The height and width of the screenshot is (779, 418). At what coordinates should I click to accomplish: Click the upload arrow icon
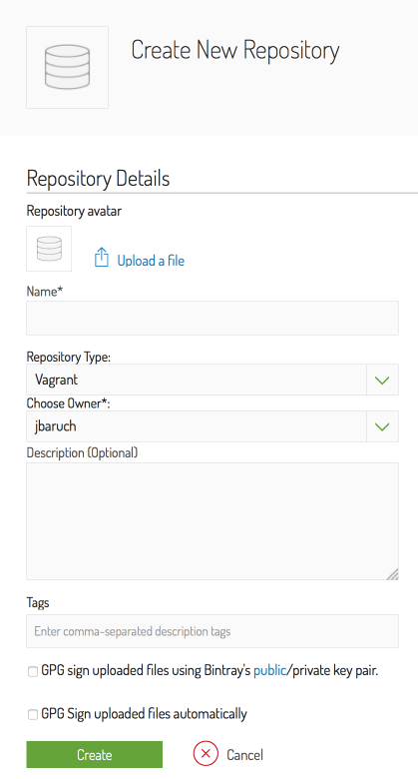102,258
